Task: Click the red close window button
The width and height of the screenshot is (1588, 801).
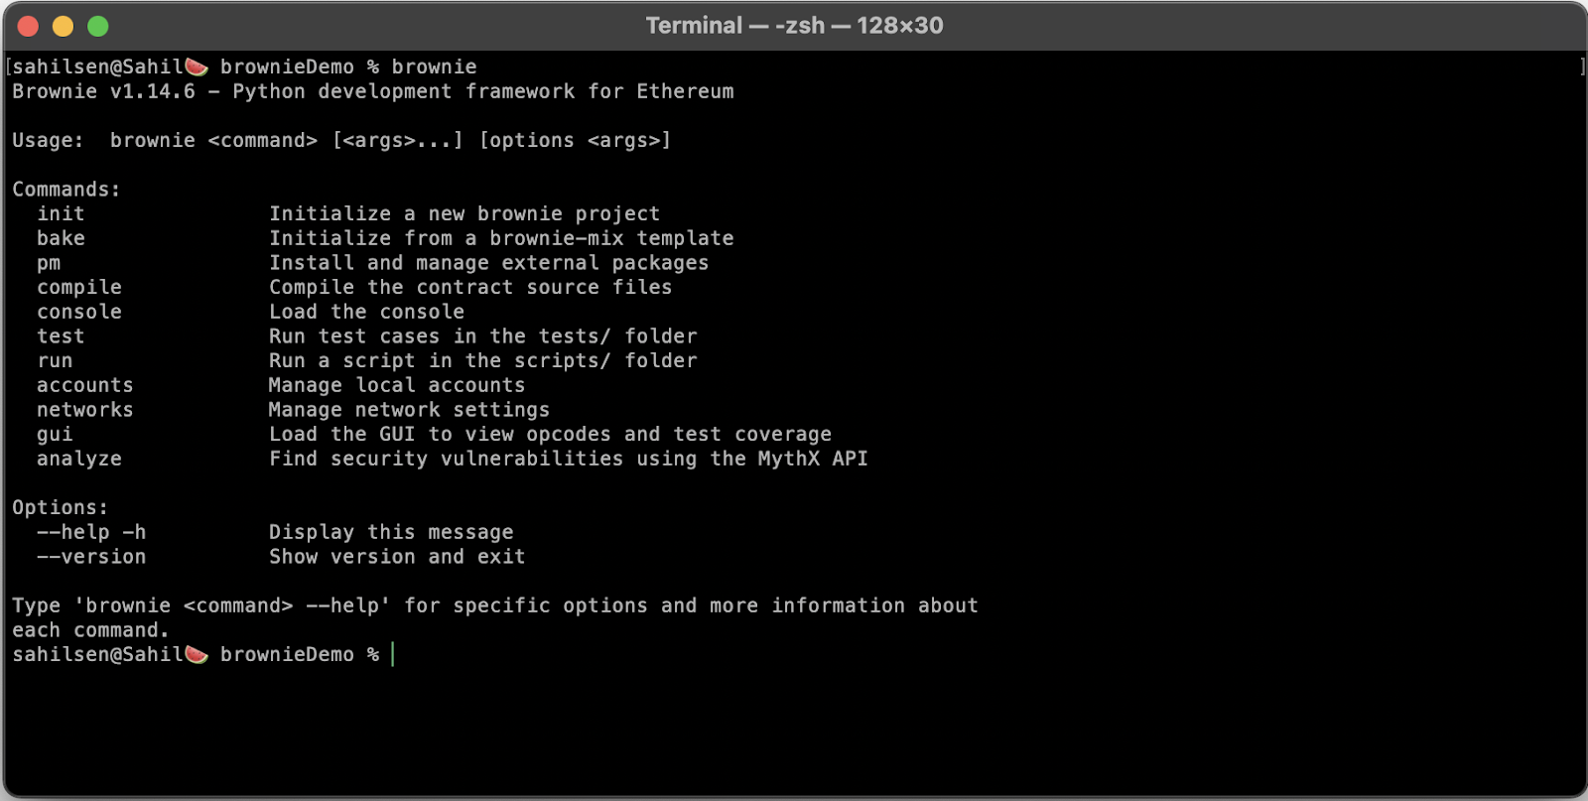Action: tap(28, 27)
